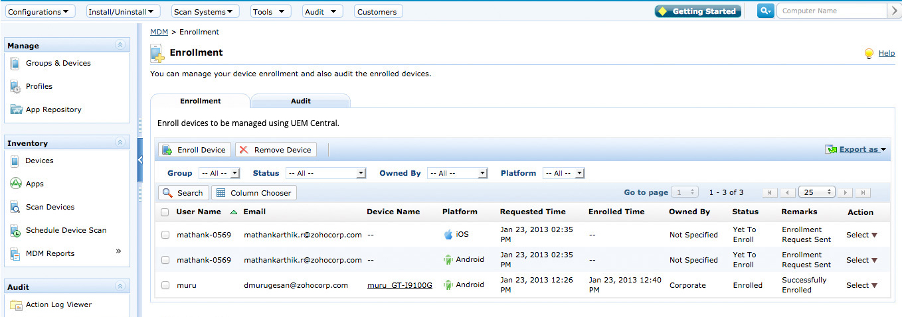
Task: Tick checkbox for mathank-0569 iOS row
Action: (165, 235)
